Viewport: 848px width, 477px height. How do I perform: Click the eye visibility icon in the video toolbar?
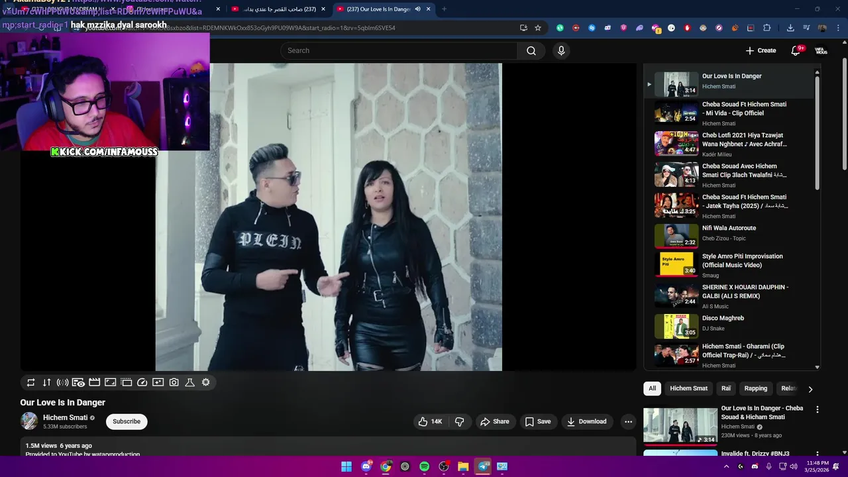tap(79, 382)
